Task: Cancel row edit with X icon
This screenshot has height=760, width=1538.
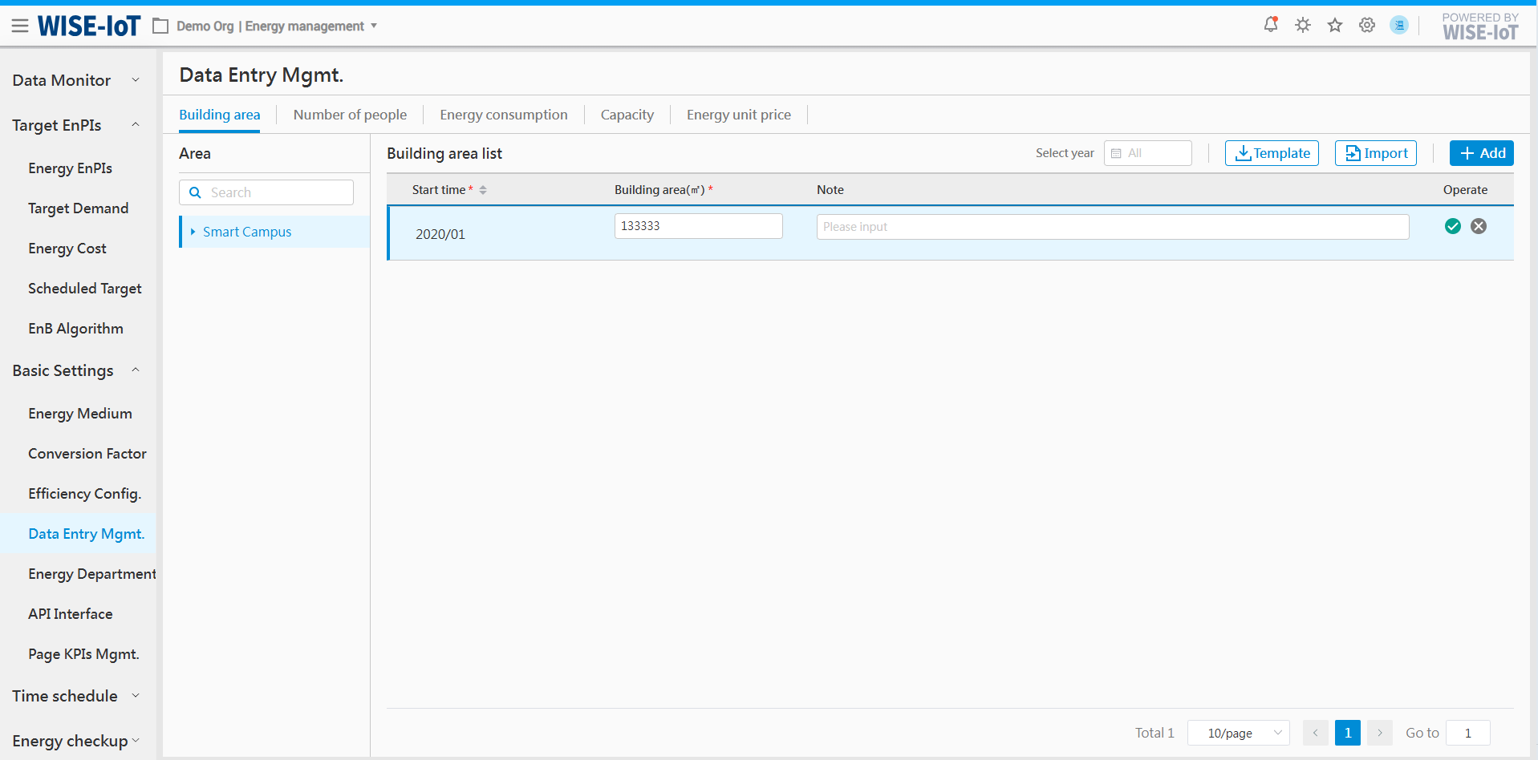Action: pyautogui.click(x=1479, y=226)
